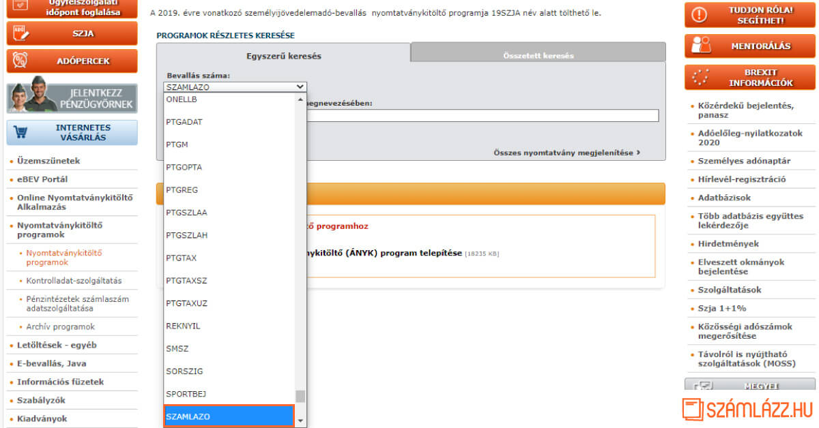Click the dropdown list scrollbar thumb
This screenshot has width=819, height=428.
pos(300,396)
